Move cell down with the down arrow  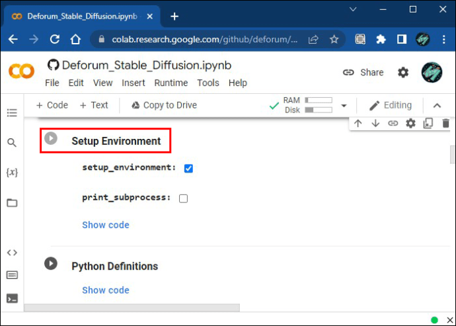(x=375, y=124)
